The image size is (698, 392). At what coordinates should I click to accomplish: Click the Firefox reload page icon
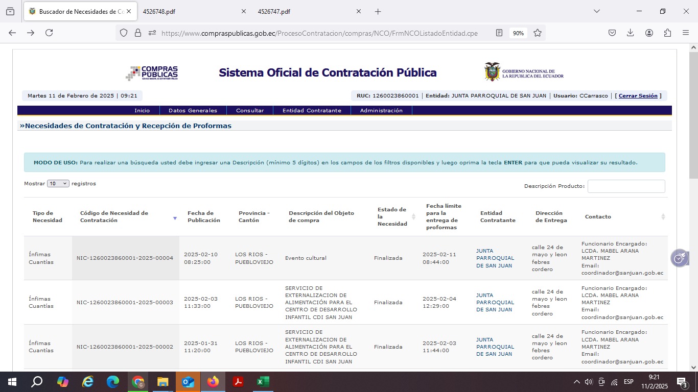click(49, 33)
